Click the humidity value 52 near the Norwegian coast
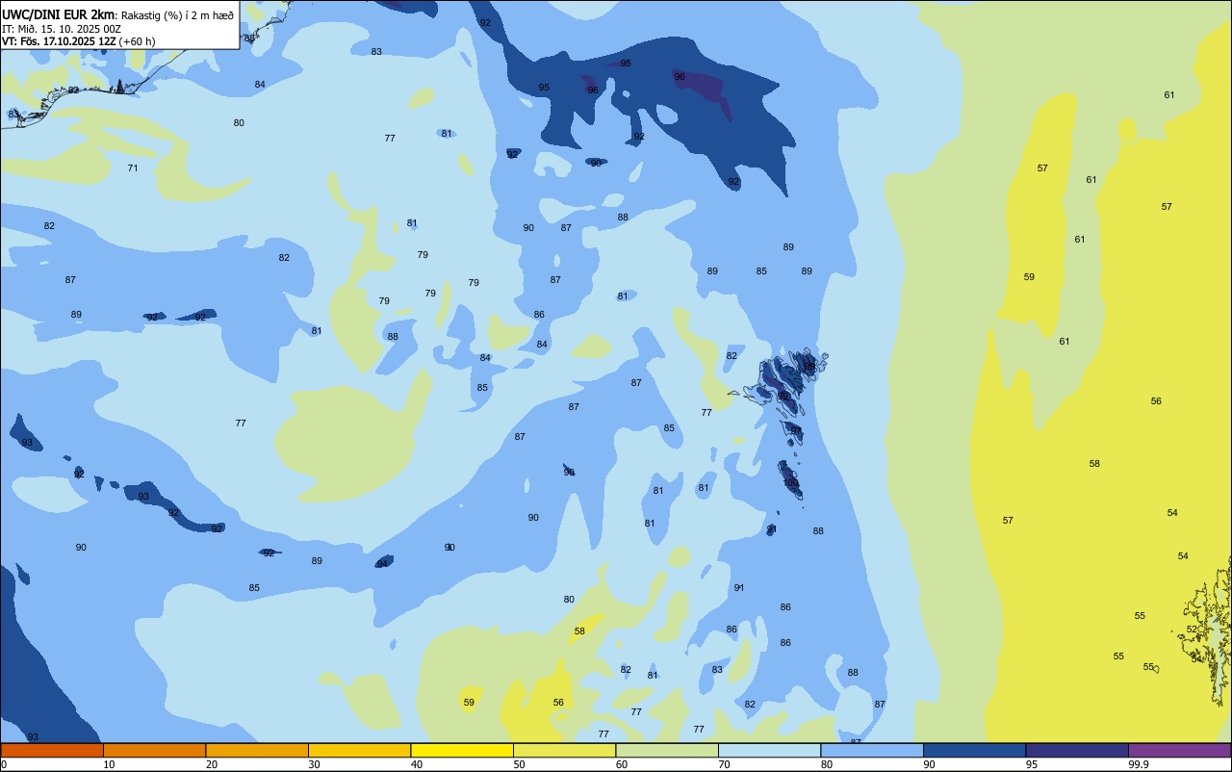The image size is (1232, 772). point(1192,629)
